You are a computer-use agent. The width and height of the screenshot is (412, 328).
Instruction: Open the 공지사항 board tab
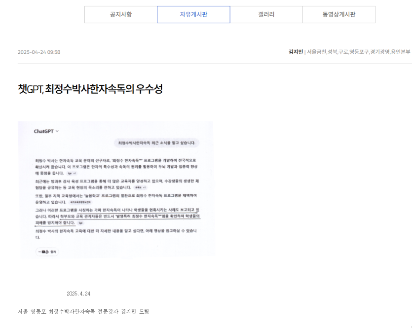point(121,15)
